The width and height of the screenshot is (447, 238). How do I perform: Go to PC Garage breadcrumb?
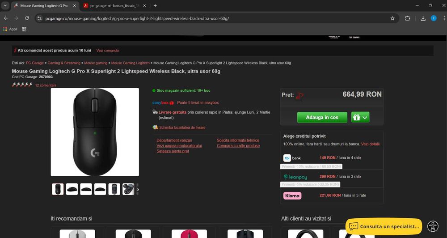(x=35, y=63)
